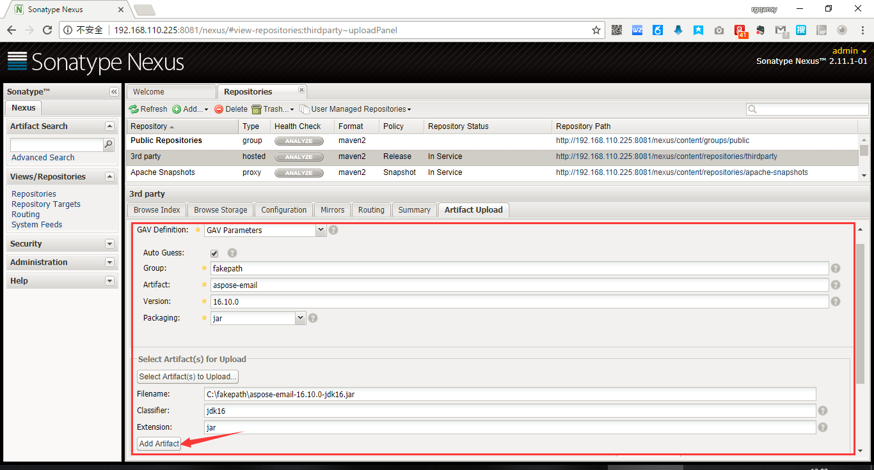Click the Add Artifact button
Screen dimensions: 874x470
tap(159, 444)
